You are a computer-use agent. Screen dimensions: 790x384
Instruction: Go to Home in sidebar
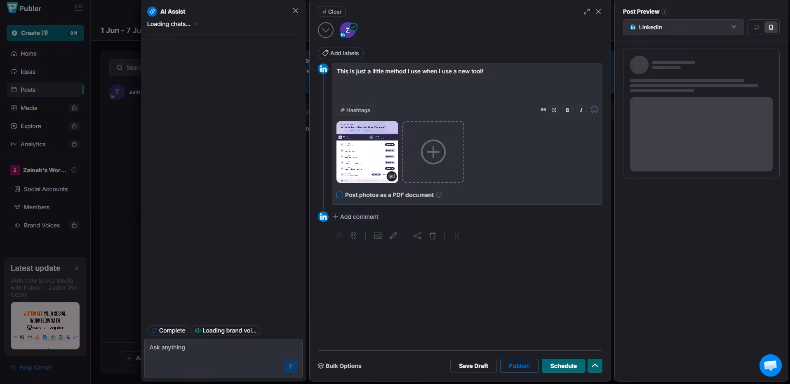point(45,54)
